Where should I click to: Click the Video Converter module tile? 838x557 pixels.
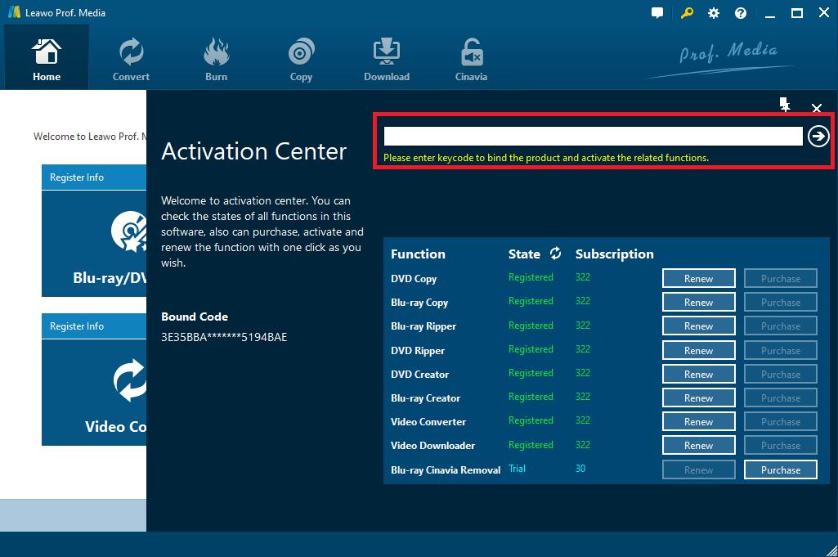coord(94,393)
